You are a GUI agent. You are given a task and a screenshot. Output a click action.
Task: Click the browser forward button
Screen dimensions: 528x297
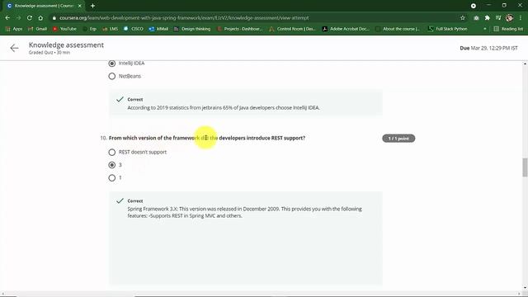tap(18, 18)
